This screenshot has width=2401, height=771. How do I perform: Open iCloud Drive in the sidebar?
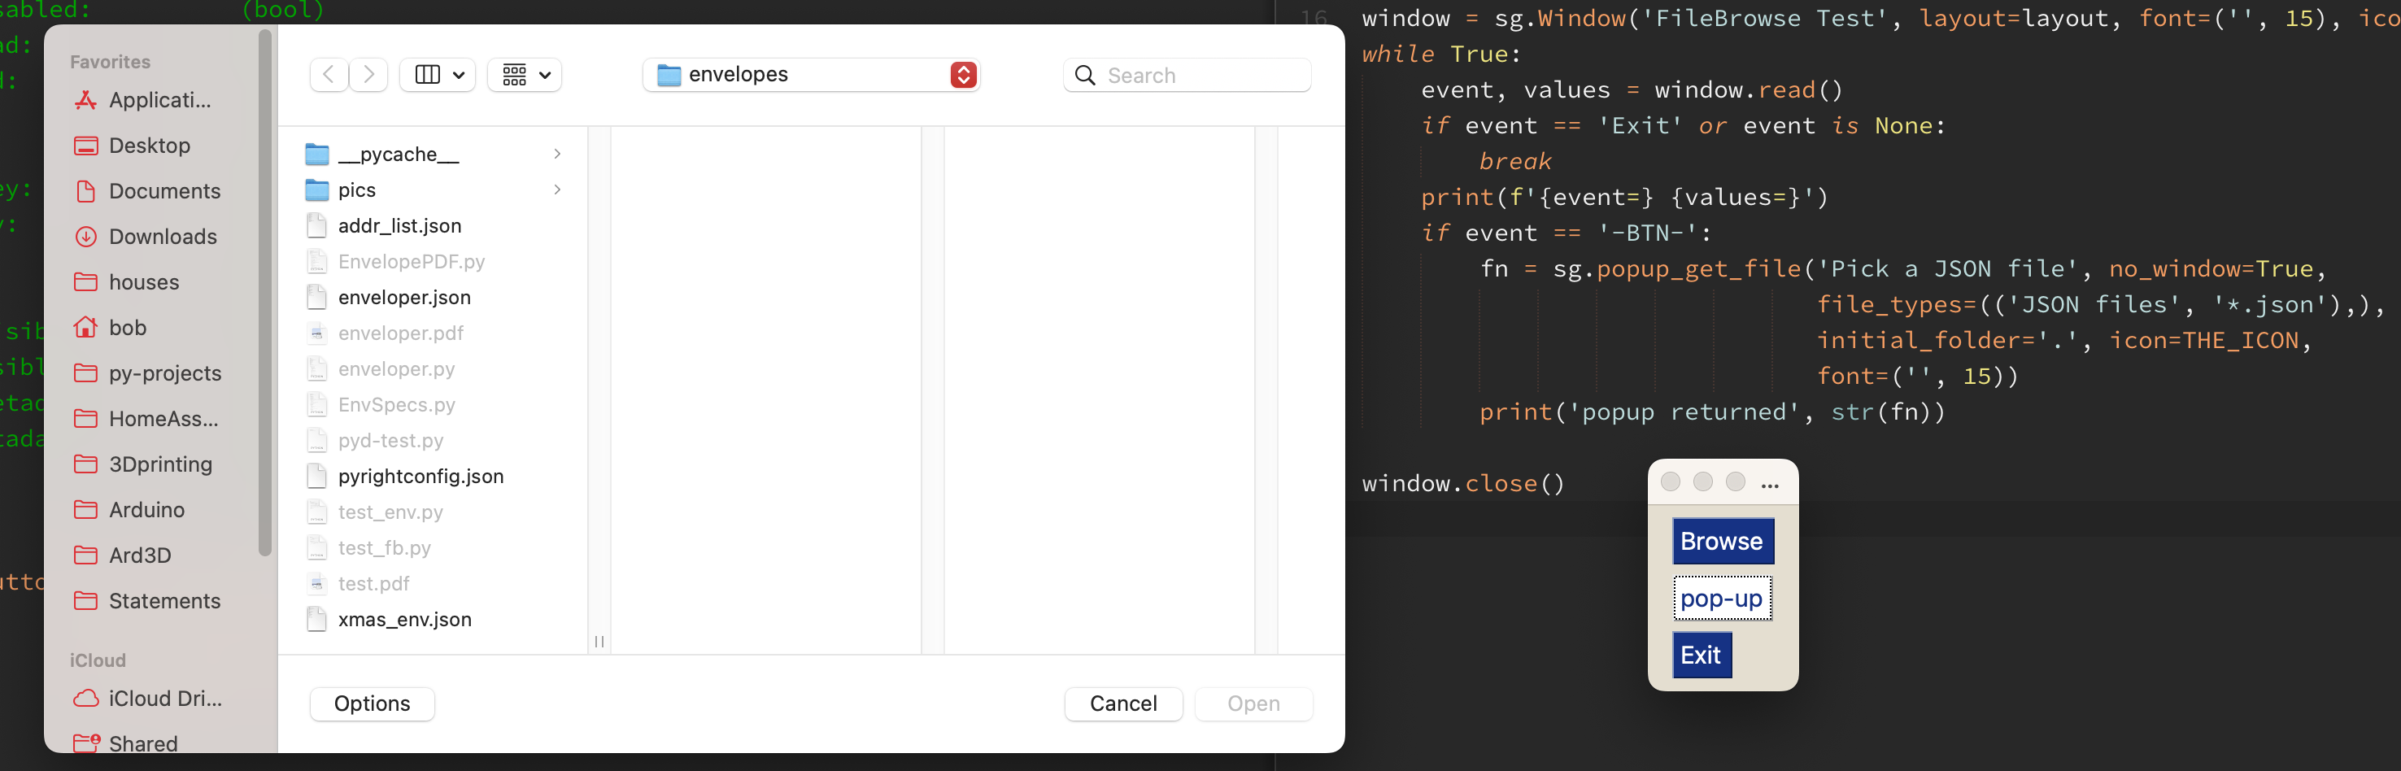tap(164, 697)
